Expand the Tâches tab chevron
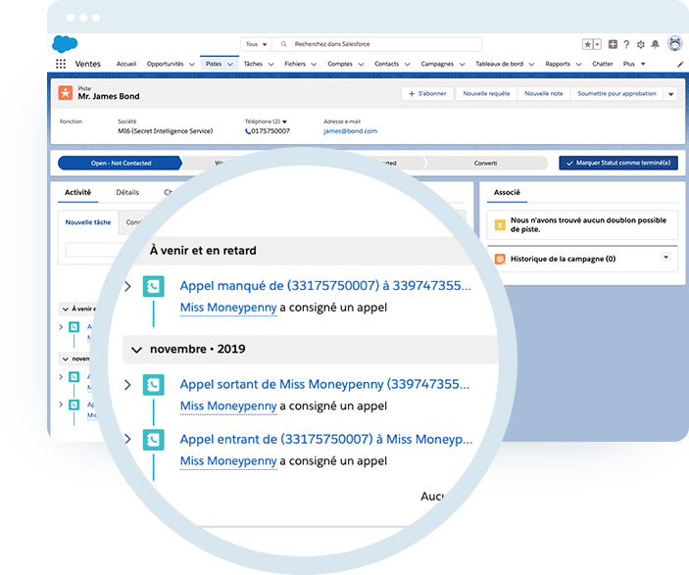The width and height of the screenshot is (689, 575). point(271,65)
